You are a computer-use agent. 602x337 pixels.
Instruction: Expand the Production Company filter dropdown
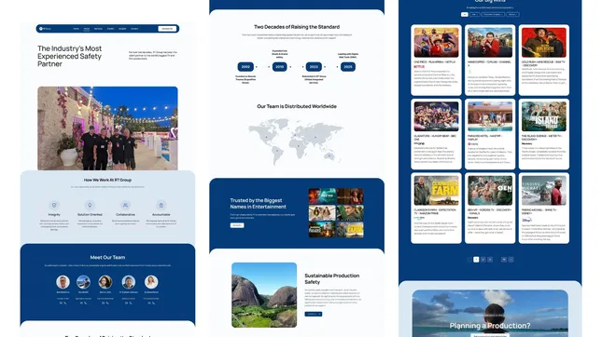(x=493, y=14)
